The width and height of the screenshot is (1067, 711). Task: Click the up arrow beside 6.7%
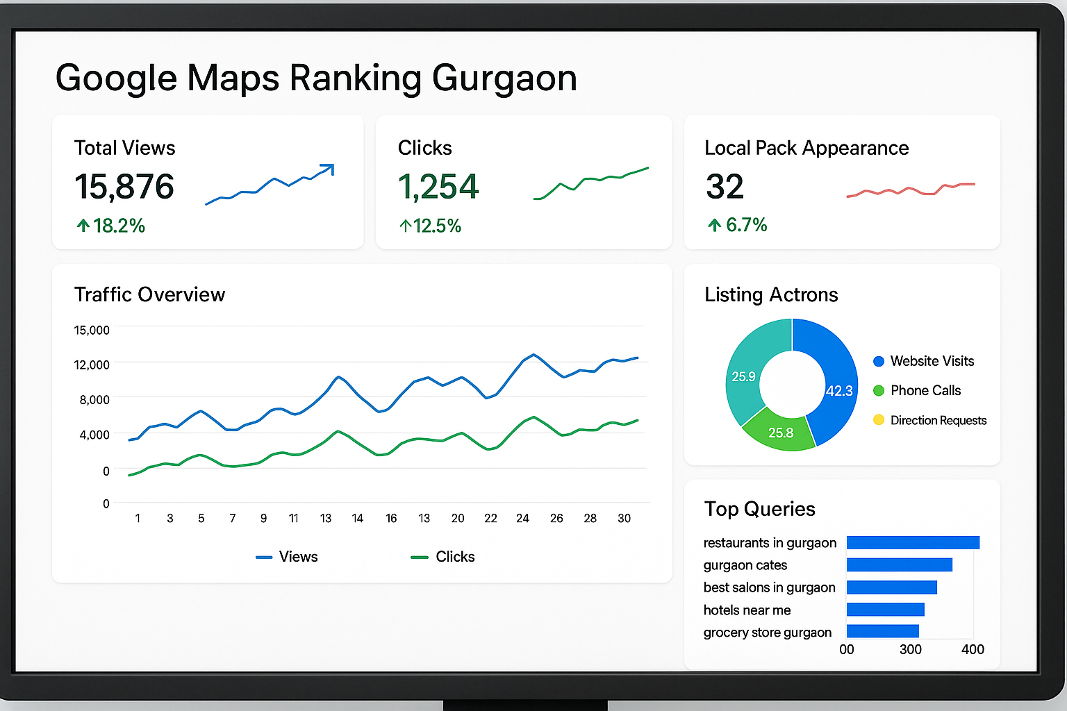714,225
